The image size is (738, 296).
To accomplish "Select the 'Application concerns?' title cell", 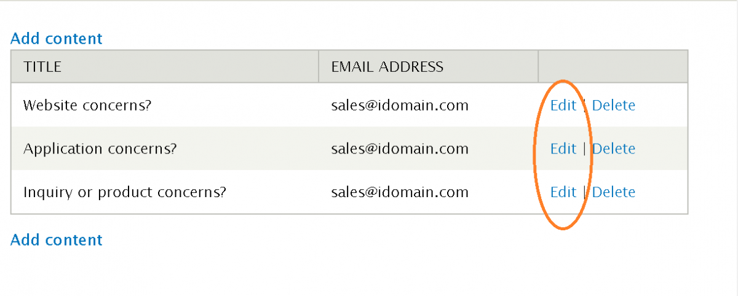I will [x=100, y=149].
